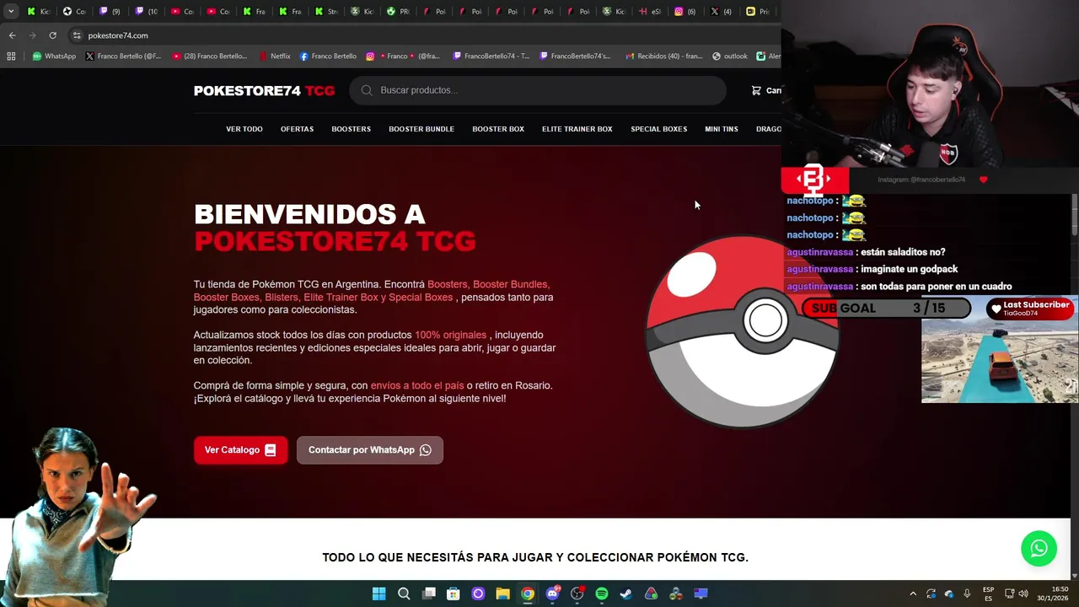The image size is (1079, 607).
Task: Click Contactar por WhatsApp button
Action: point(370,450)
